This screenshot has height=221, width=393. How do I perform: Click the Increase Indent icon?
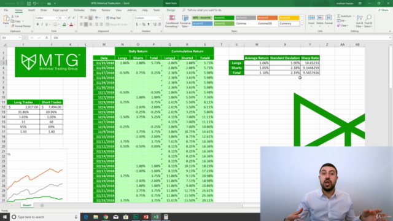(101, 25)
